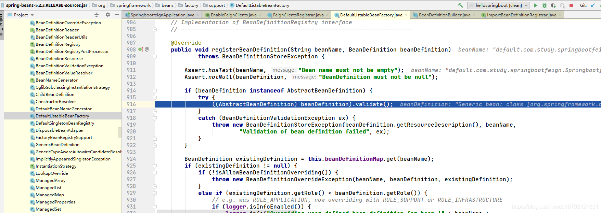Click Run with Coverage shield icon

(553, 5)
